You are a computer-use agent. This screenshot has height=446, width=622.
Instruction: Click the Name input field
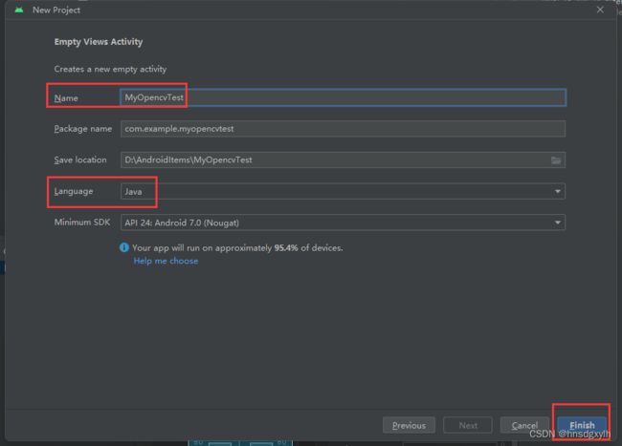(343, 97)
